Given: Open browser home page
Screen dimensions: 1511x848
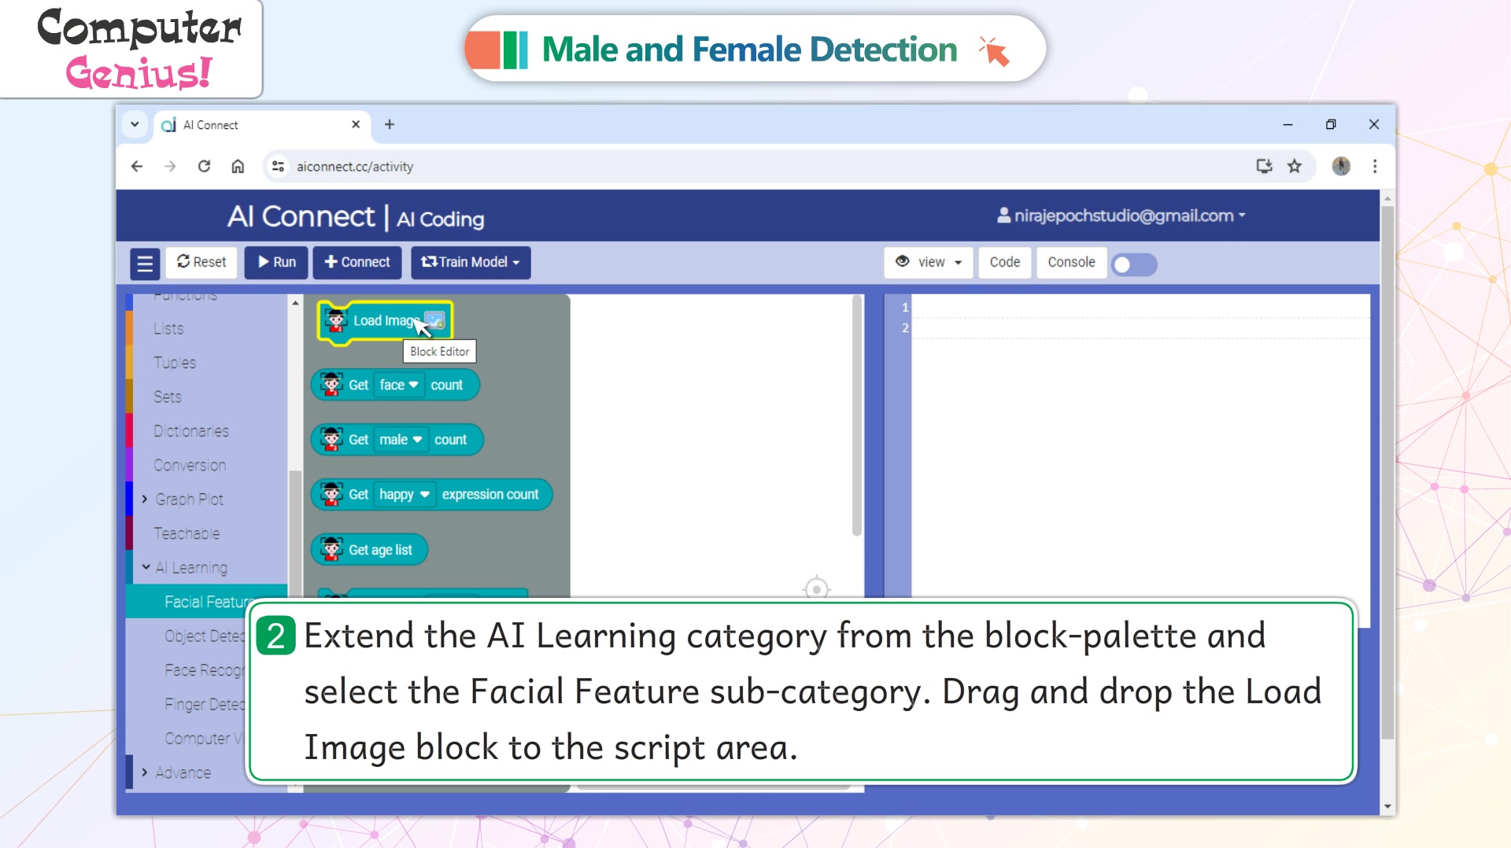Looking at the screenshot, I should pyautogui.click(x=238, y=166).
